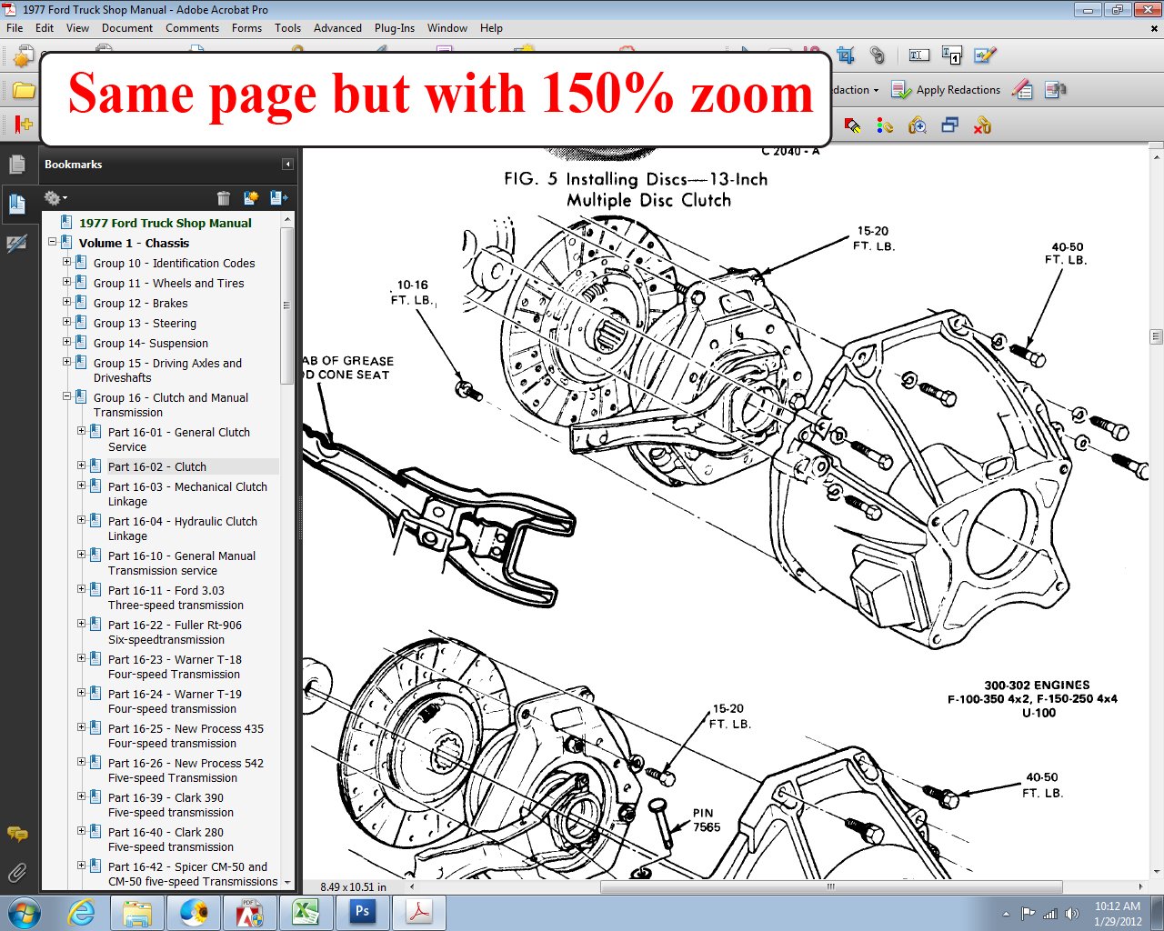Image resolution: width=1164 pixels, height=931 pixels.
Task: Open the Comments panel icon
Action: click(x=16, y=834)
